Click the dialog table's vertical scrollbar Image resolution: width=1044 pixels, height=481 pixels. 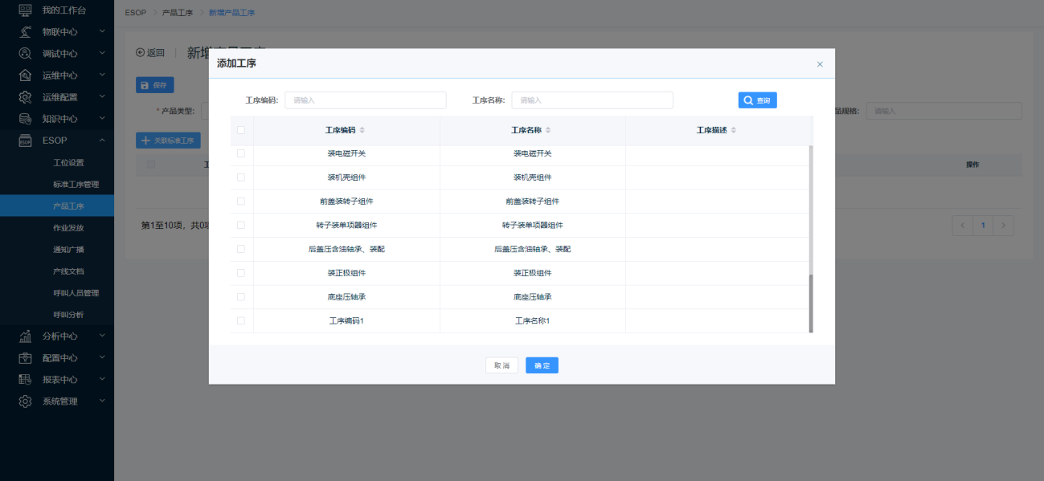(810, 303)
